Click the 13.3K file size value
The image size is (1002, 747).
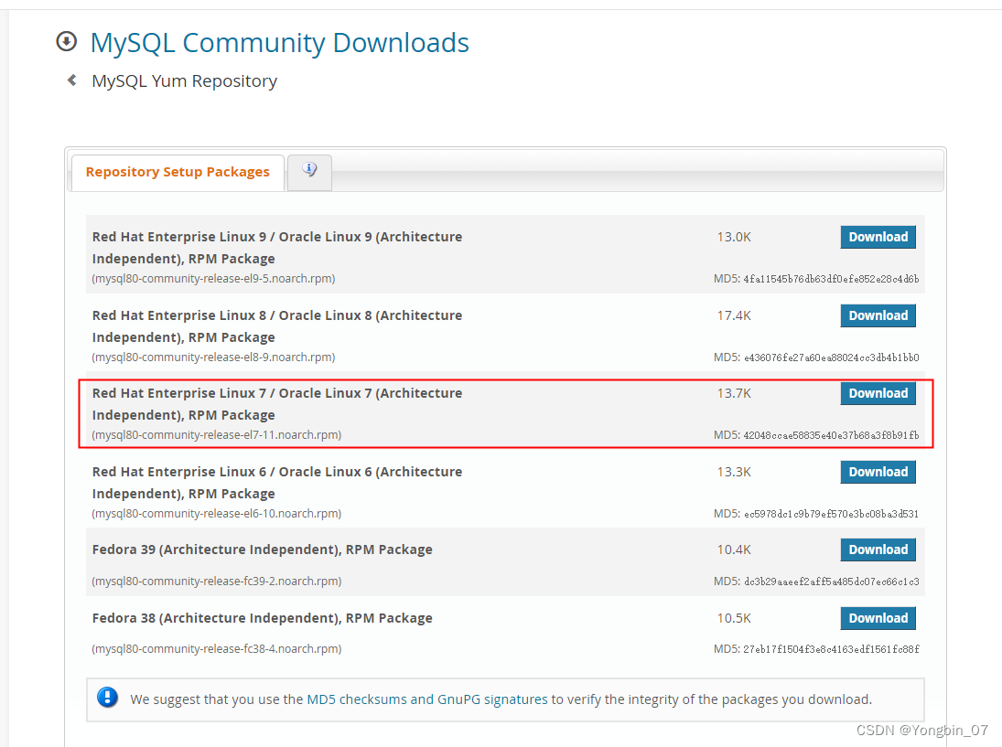734,472
